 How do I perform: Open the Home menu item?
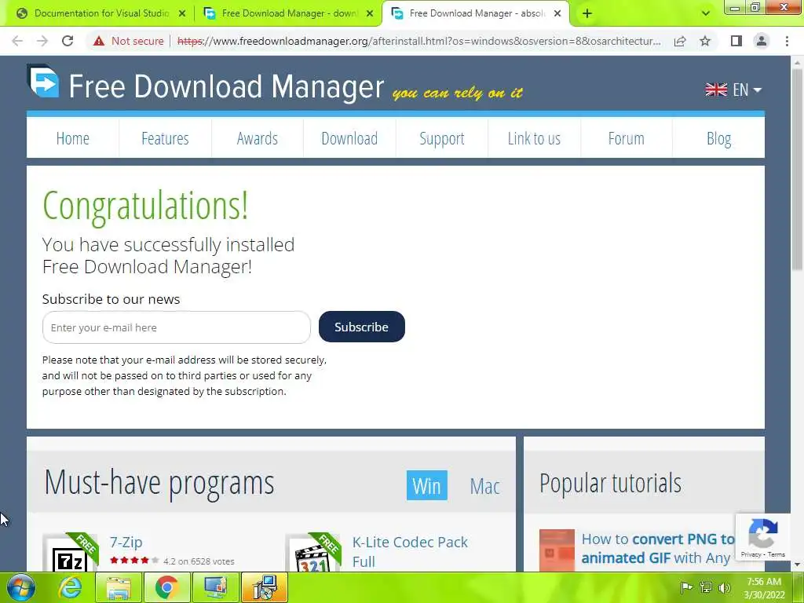point(73,138)
